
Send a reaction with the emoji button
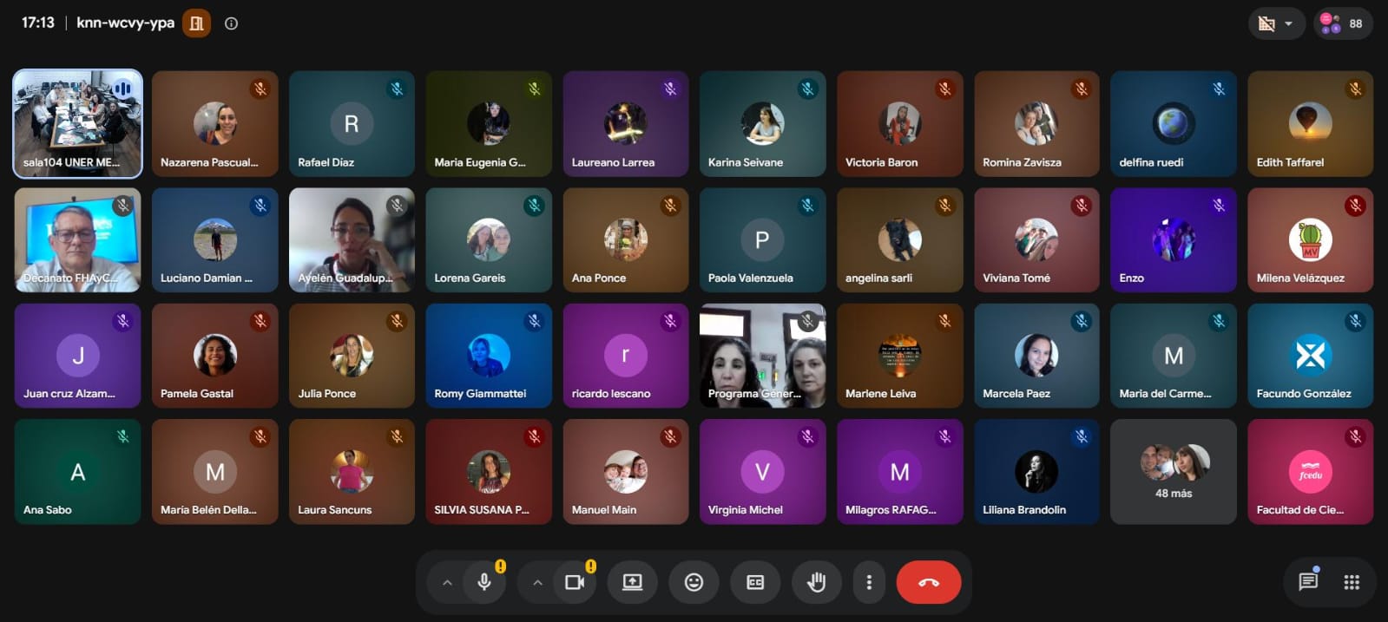click(694, 582)
